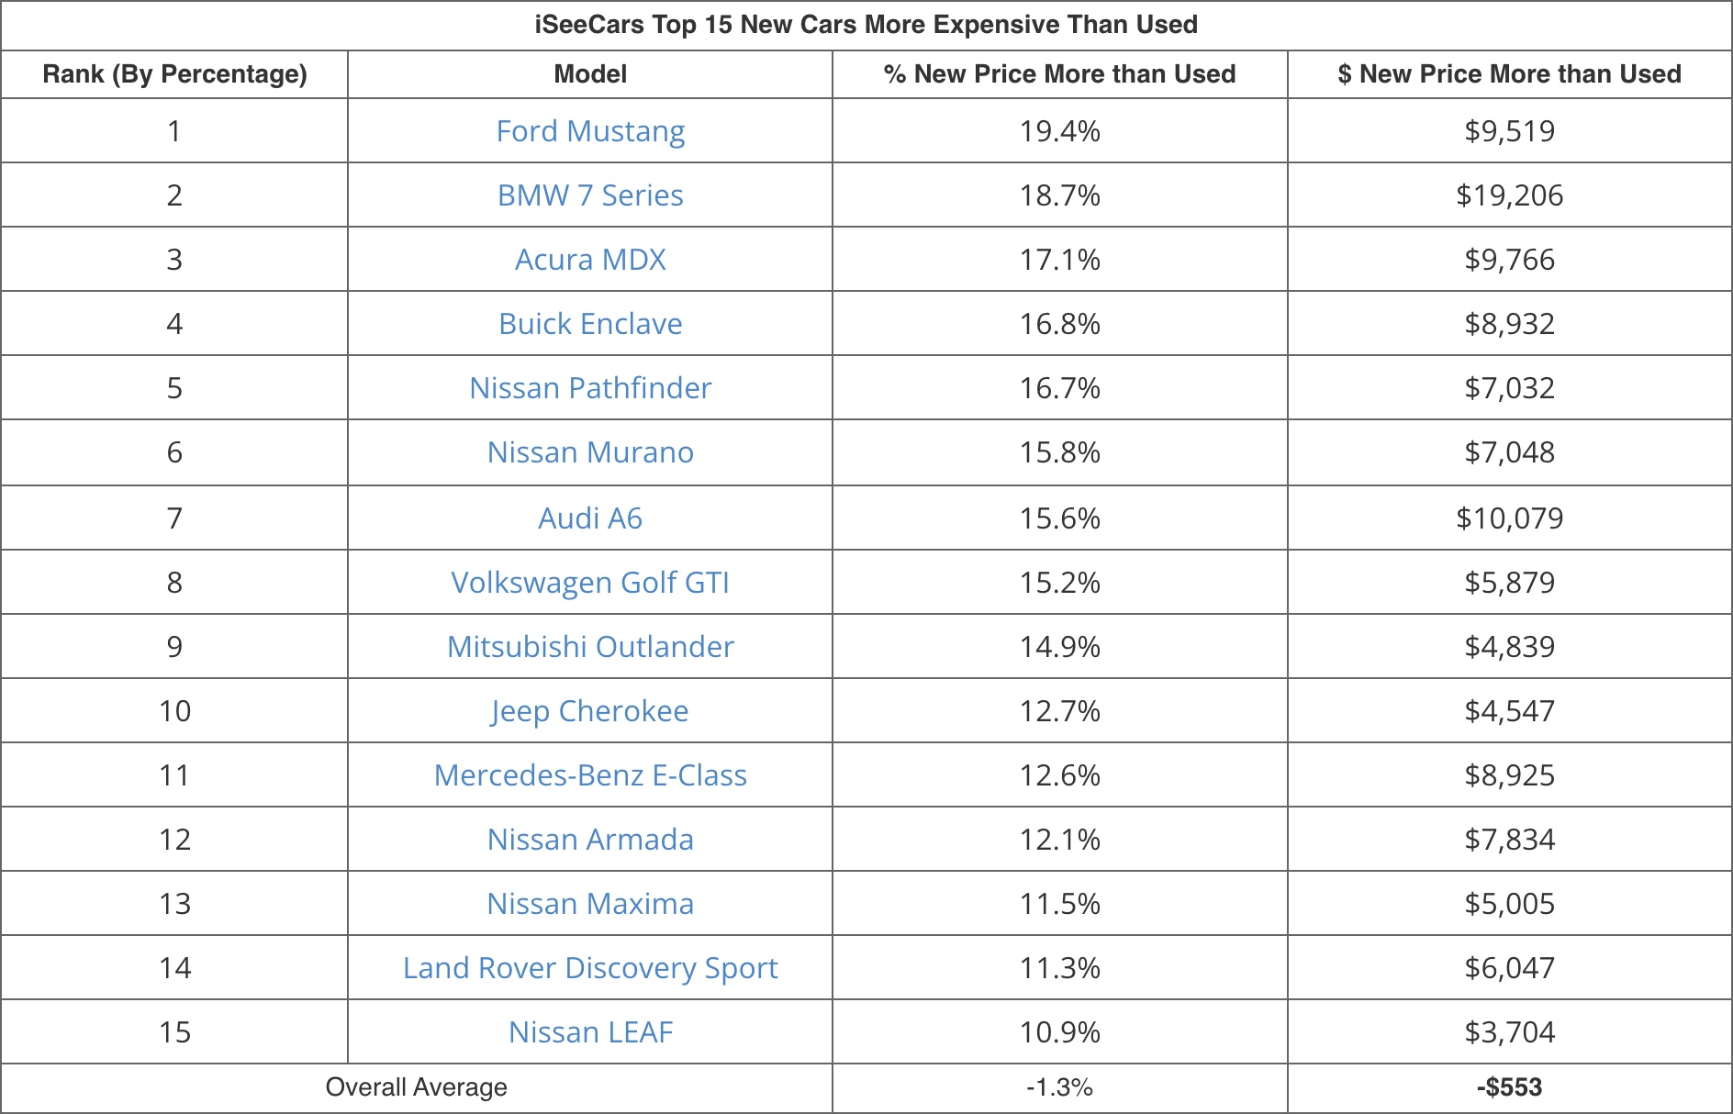Select the Jeep Cherokee link
Viewport: 1733px width, 1114px height.
[590, 711]
